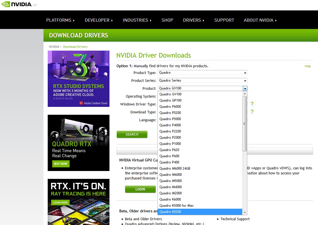This screenshot has height=225, width=318.
Task: Open the RTX Studio Systems banner
Action: (x=79, y=79)
